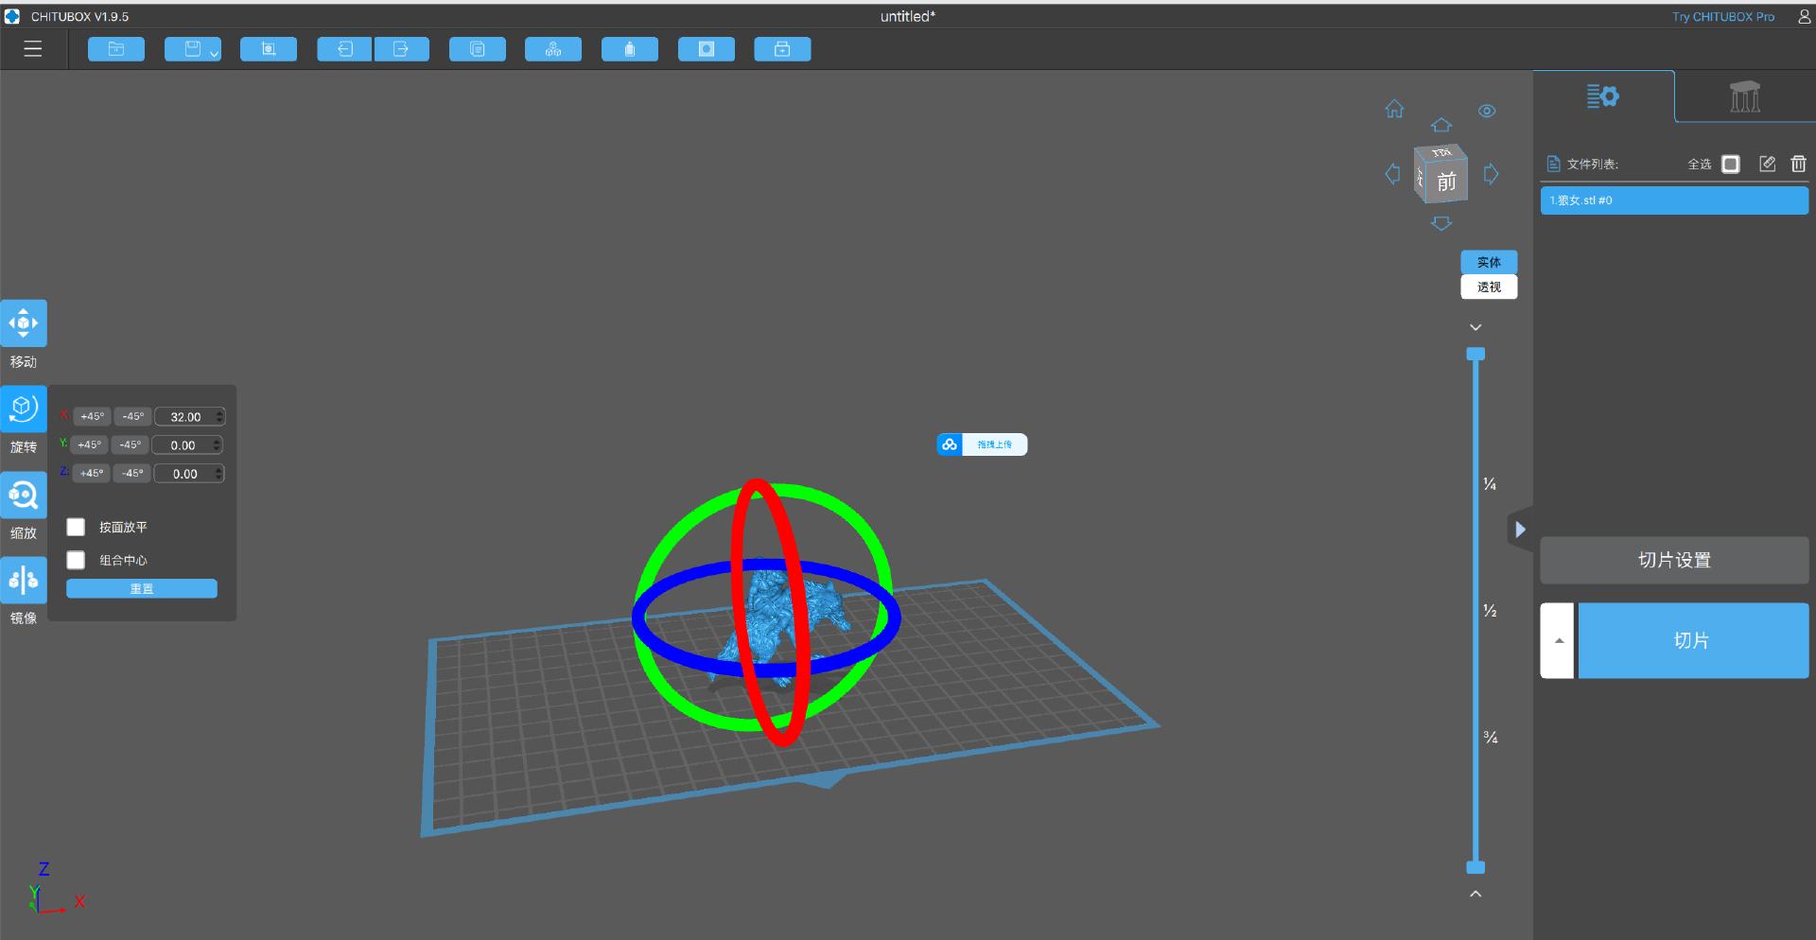Save the project using the save icon
The image size is (1816, 940).
(x=187, y=48)
